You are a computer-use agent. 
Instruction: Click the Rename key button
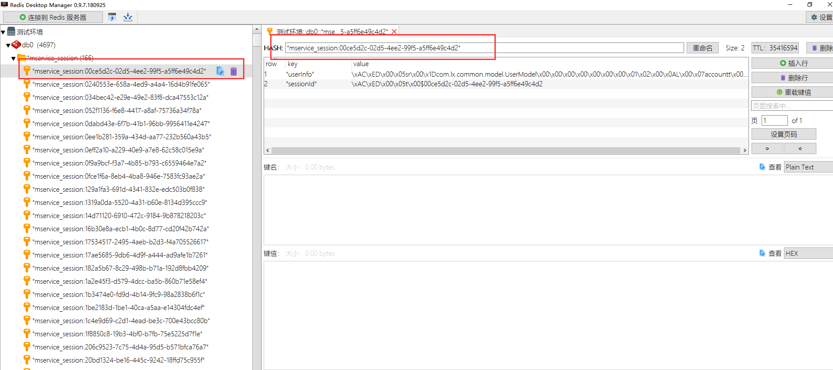(702, 48)
